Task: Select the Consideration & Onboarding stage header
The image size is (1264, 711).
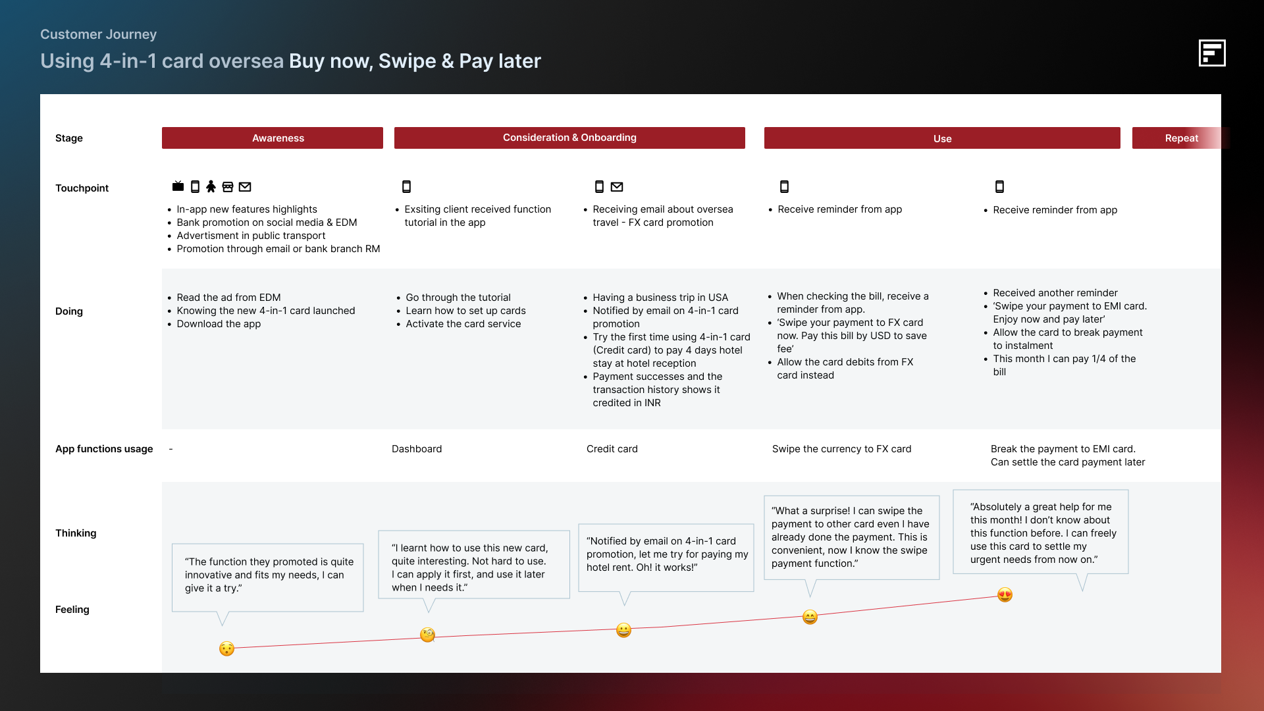Action: point(569,138)
